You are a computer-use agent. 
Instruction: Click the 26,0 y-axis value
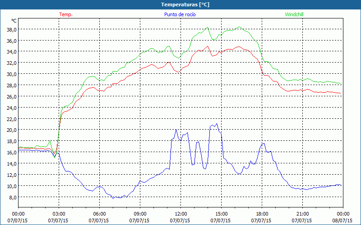point(11,97)
